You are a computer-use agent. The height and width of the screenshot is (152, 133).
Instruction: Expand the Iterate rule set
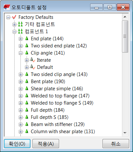click(x=27, y=60)
